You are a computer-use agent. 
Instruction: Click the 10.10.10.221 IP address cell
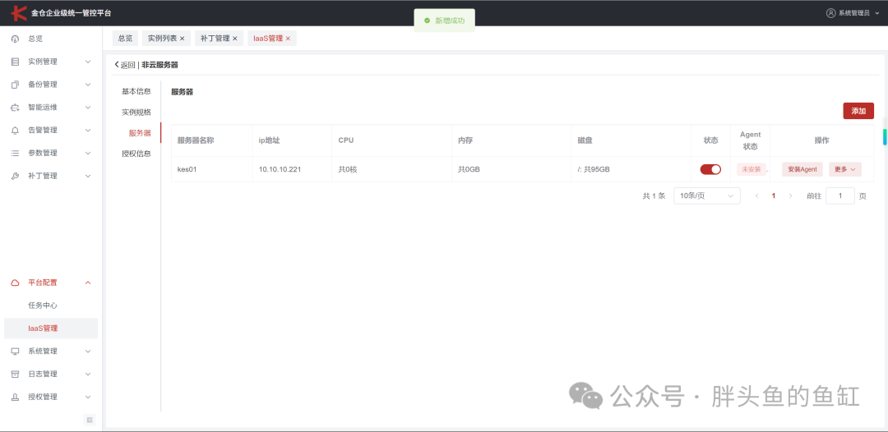292,169
